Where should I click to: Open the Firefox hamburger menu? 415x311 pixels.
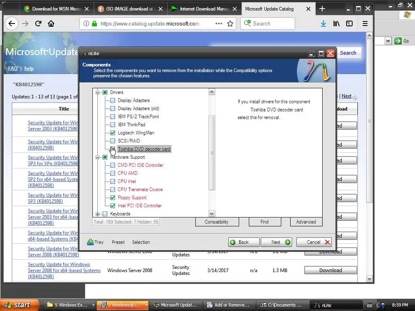pos(365,23)
